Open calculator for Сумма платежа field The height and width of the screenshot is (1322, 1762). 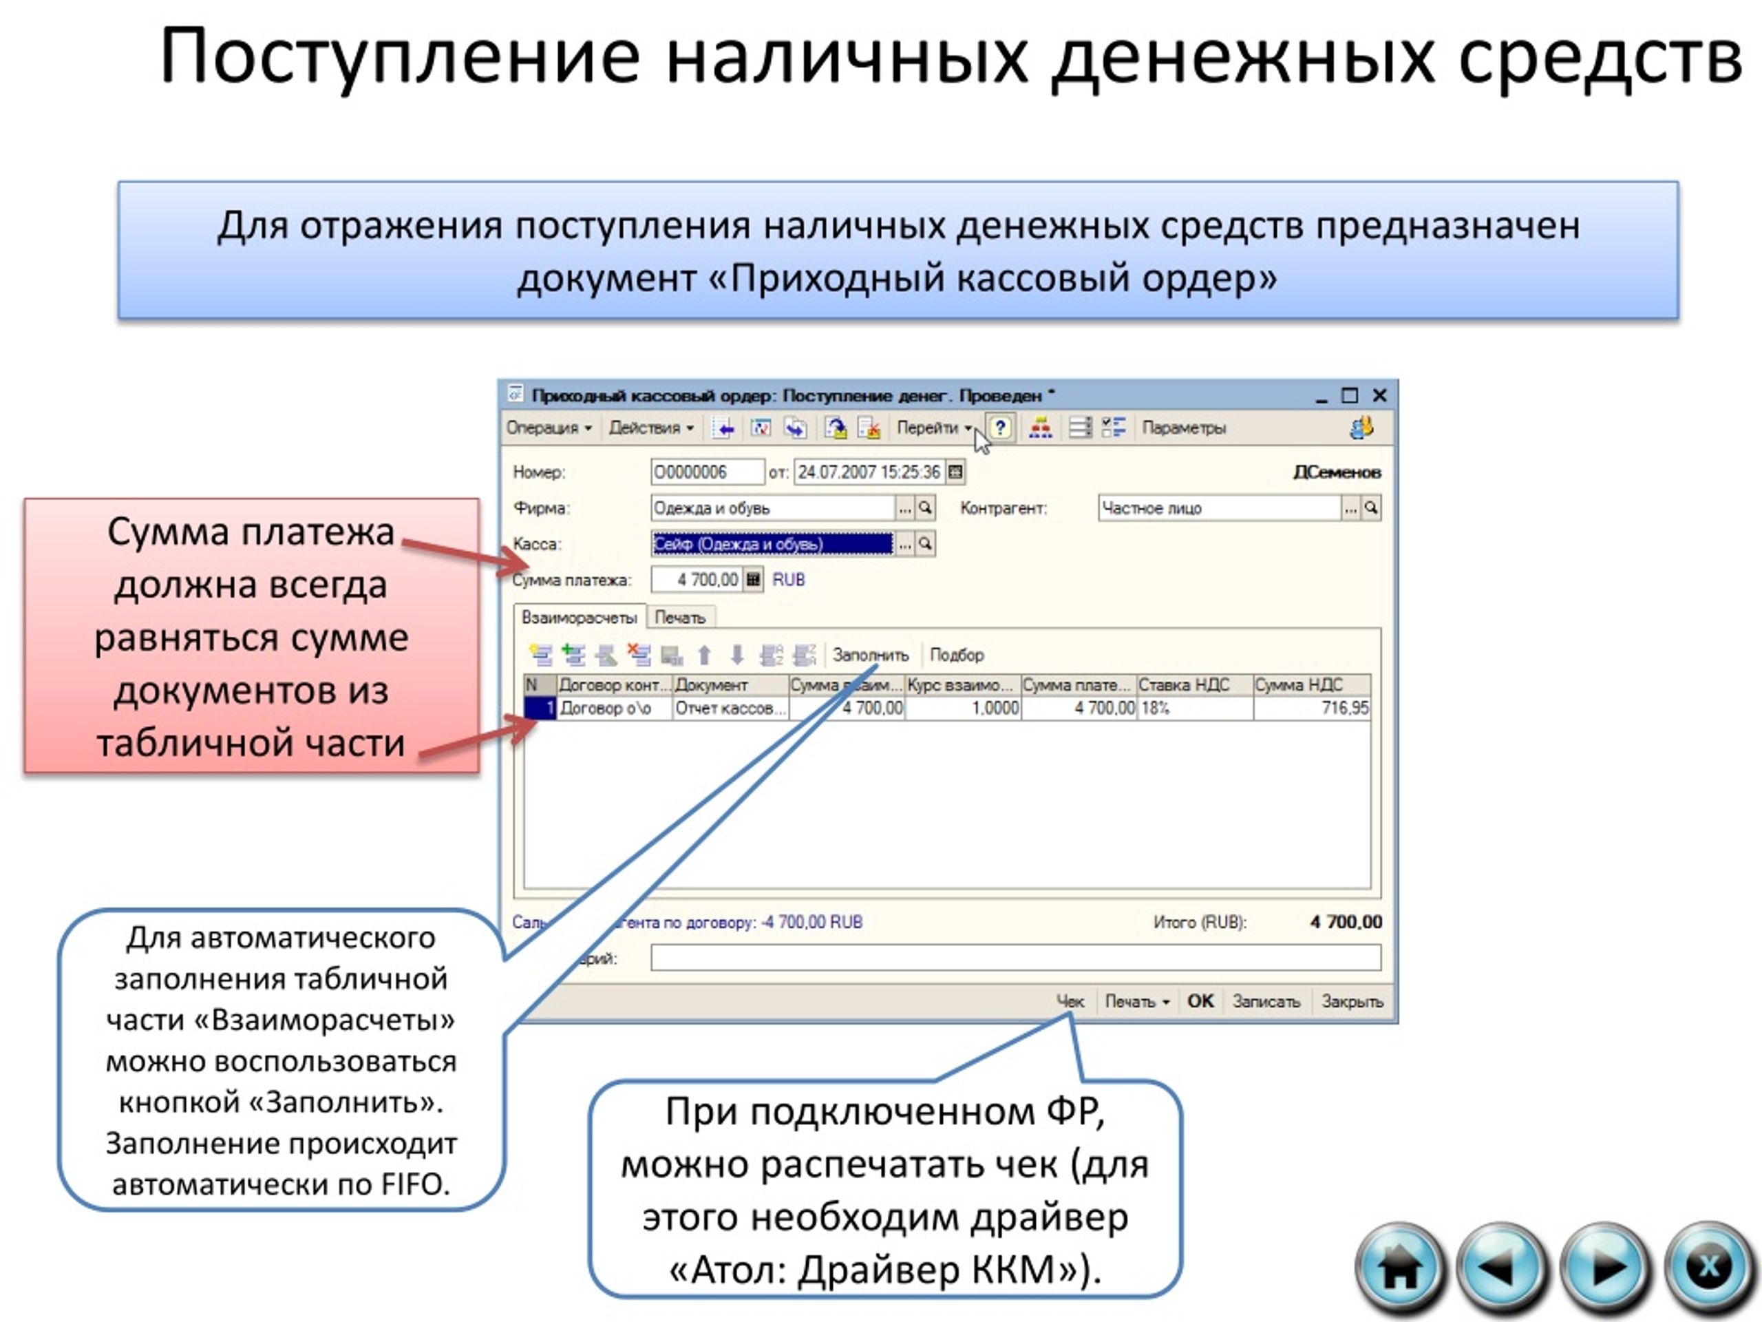pyautogui.click(x=753, y=579)
